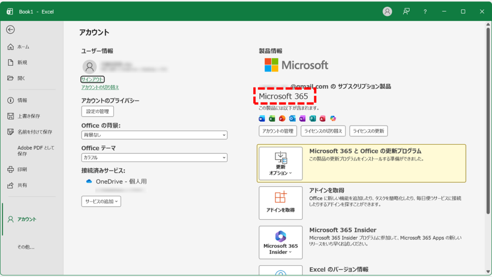Click the share icon

pyautogui.click(x=11, y=185)
